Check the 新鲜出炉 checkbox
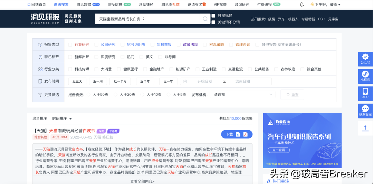373x184 pixels. [70, 57]
